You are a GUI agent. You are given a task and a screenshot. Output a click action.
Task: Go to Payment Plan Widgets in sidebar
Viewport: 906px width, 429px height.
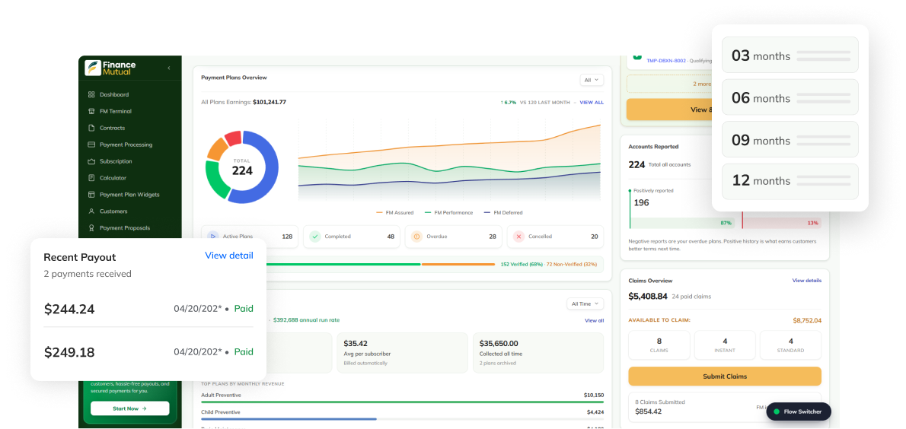pyautogui.click(x=129, y=195)
